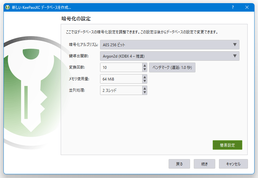The image size is (258, 178).
Task: Click the キャンセル button
Action: point(233,164)
